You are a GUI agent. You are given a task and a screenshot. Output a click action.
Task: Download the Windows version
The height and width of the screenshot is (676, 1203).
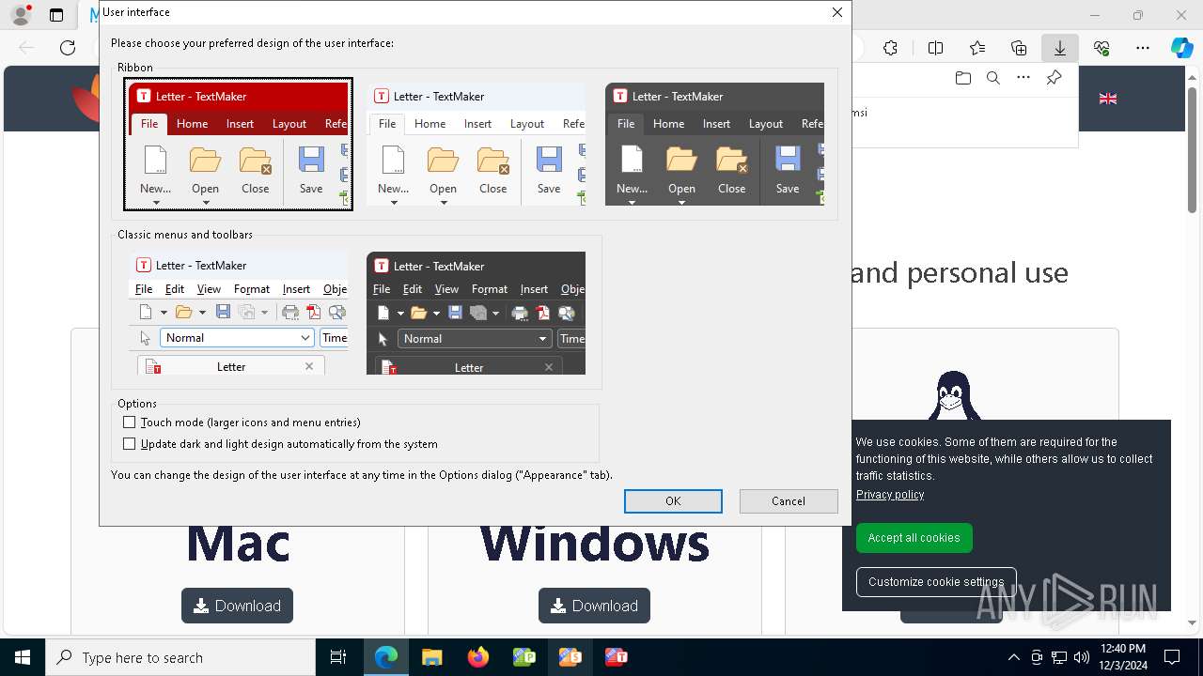pos(594,606)
